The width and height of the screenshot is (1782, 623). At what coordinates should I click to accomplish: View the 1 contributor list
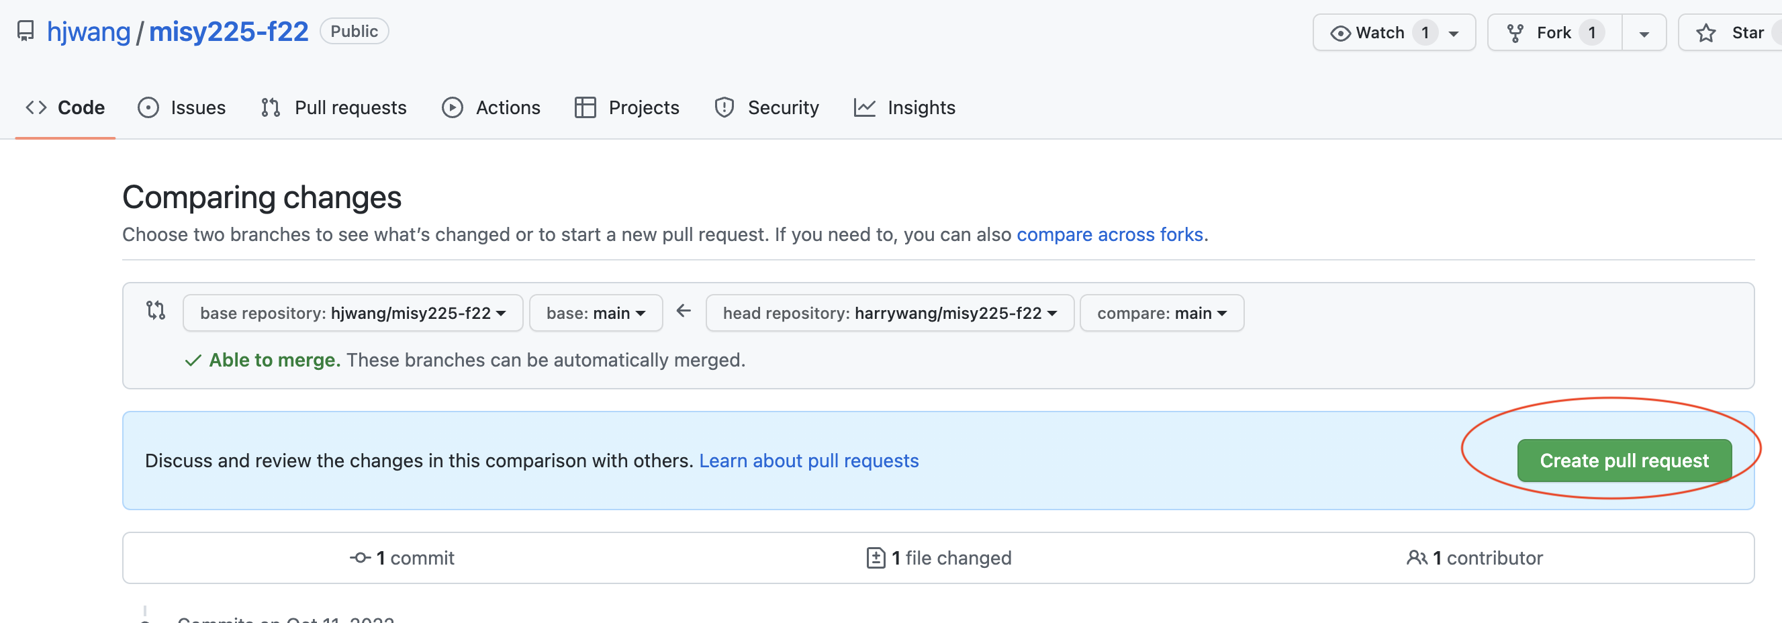[1475, 558]
